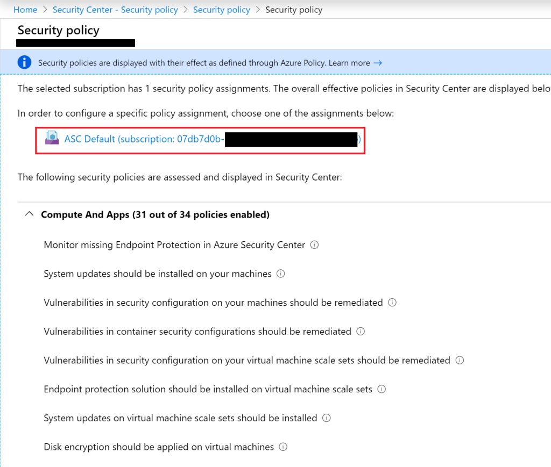
Task: Click info icon for machine security configuration vulnerabilities
Action: click(x=392, y=303)
